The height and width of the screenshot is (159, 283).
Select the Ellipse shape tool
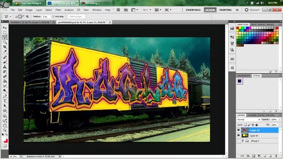click(x=5, y=110)
